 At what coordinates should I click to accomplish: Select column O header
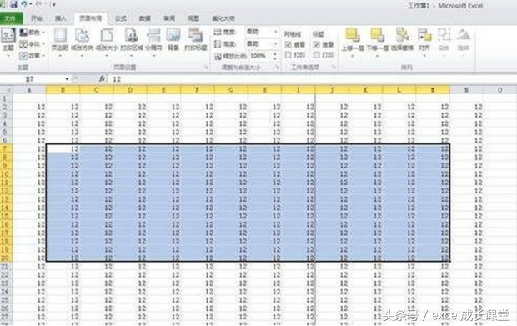point(499,90)
